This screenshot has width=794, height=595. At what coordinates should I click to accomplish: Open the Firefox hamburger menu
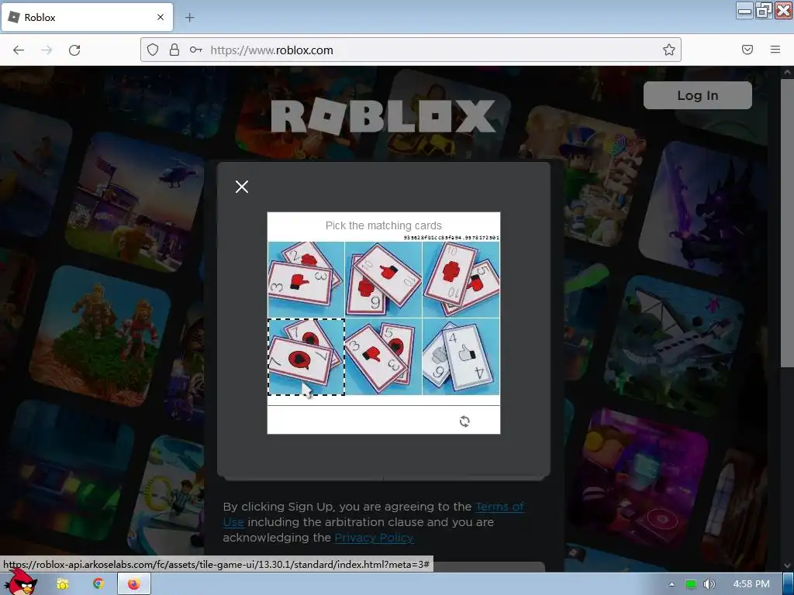[x=775, y=50]
